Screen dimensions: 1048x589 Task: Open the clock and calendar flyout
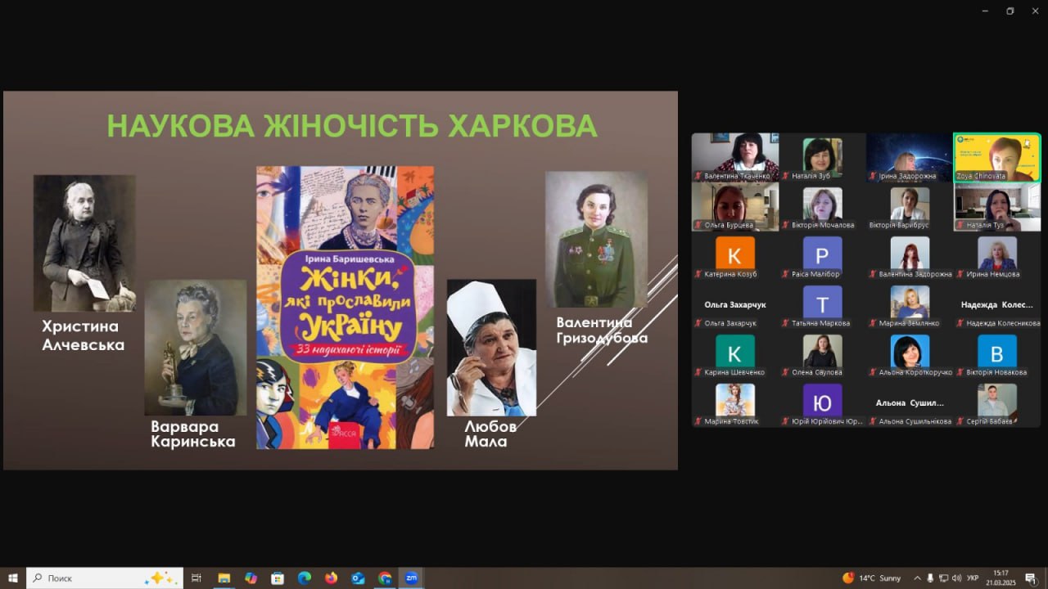tap(1001, 578)
